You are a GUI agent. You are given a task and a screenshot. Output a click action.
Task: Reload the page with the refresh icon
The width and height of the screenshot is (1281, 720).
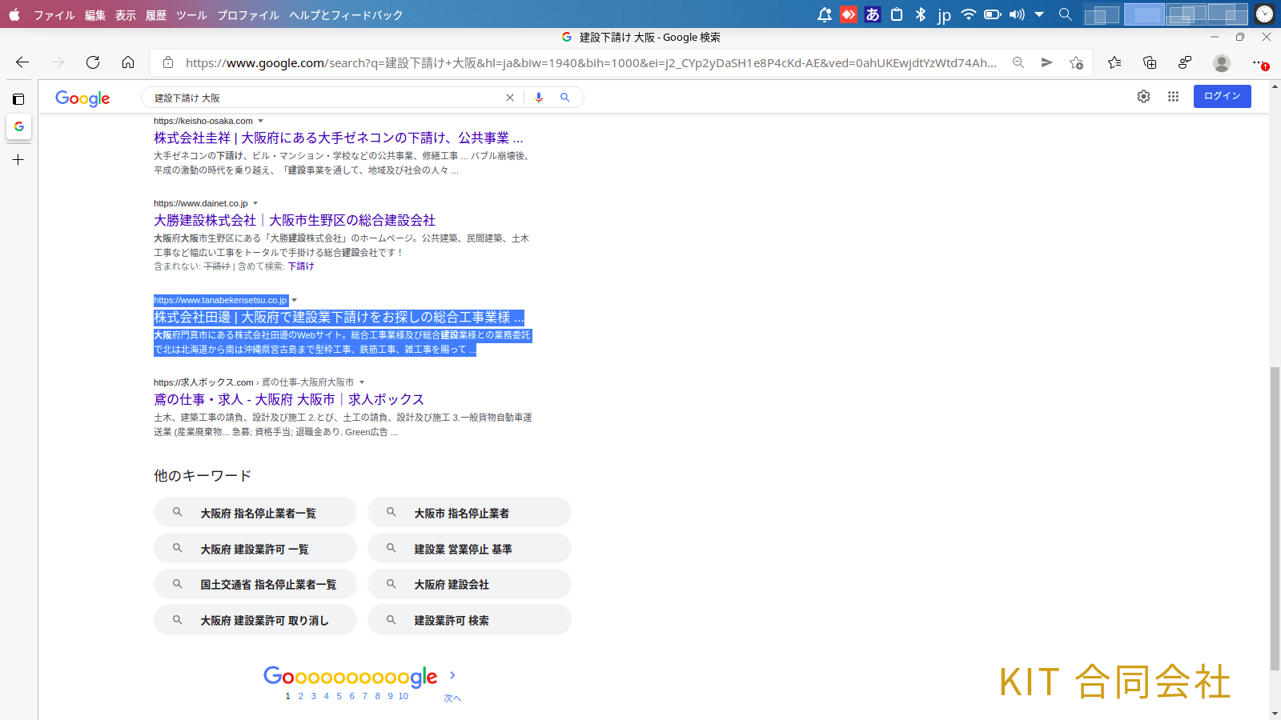93,62
